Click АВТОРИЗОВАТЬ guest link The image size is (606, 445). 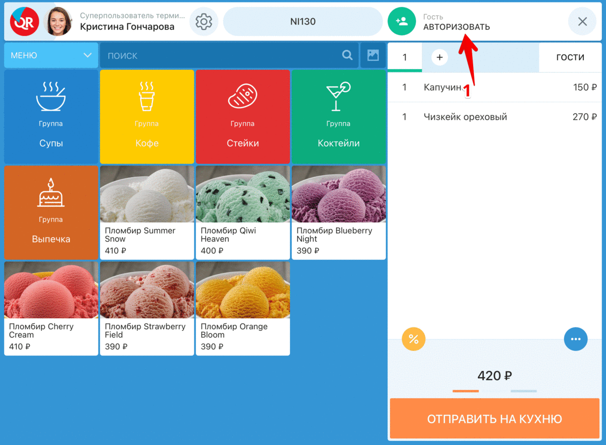[457, 27]
